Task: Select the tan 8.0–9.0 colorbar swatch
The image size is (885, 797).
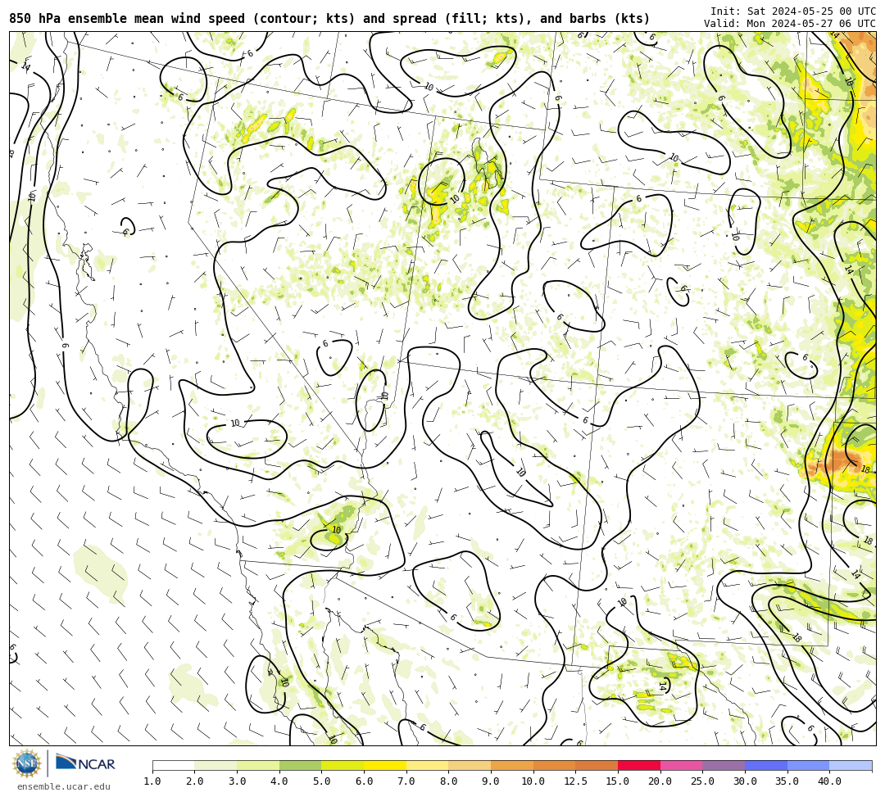Action: pyautogui.click(x=470, y=765)
